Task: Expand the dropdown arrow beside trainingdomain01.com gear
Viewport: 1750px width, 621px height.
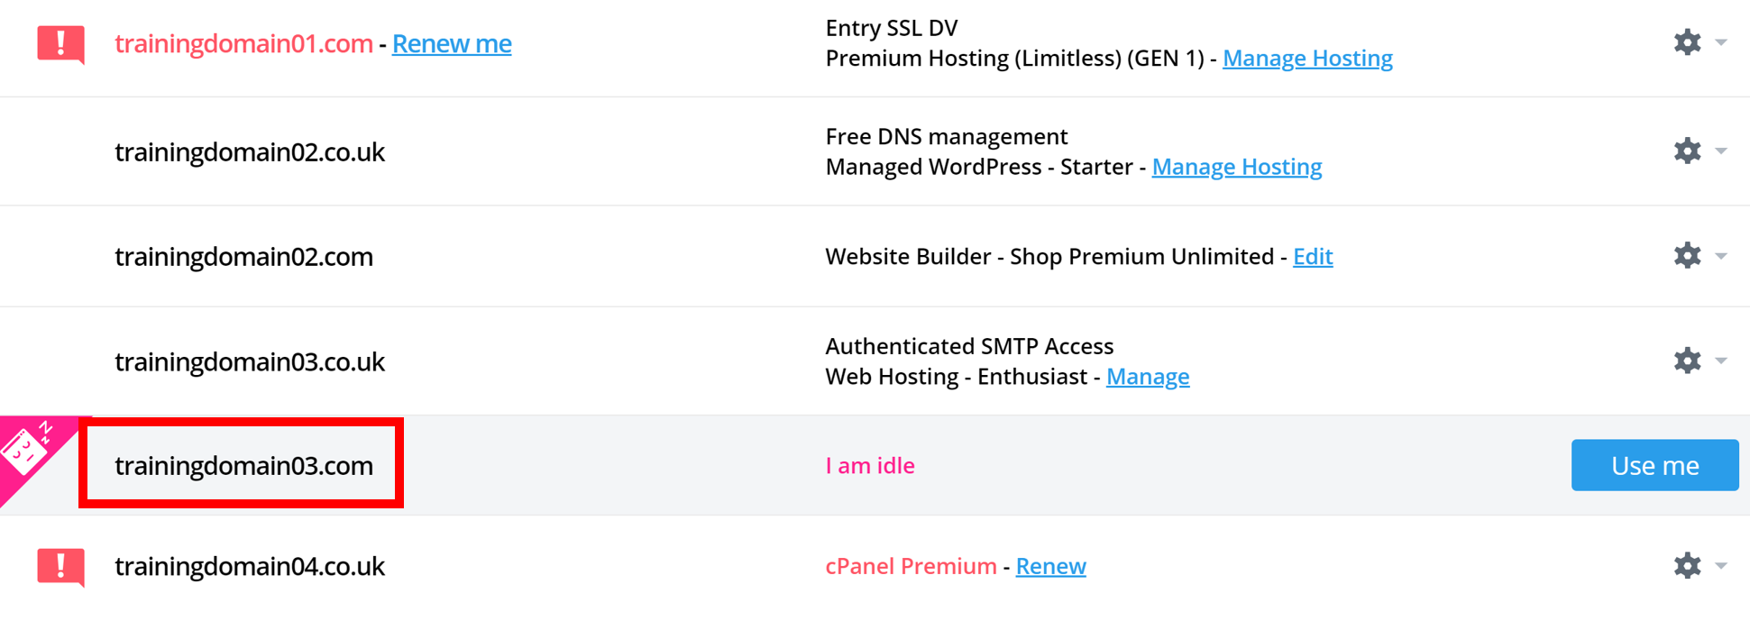Action: [x=1722, y=41]
